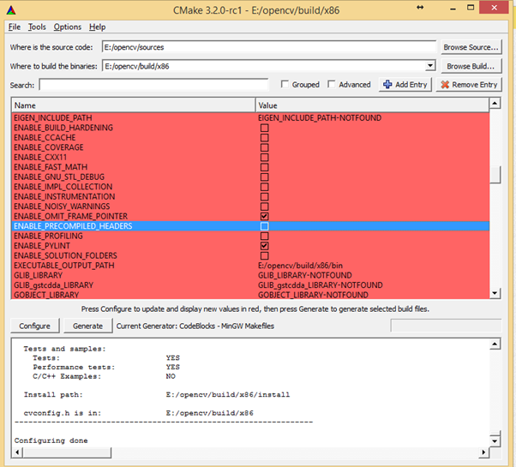Toggle ENABLE_PRECOMPILED_HEADERS checkbox
The width and height of the screenshot is (516, 467).
264,226
